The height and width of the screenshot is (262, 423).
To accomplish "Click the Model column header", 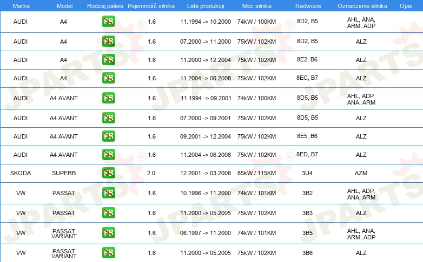I will coord(64,6).
